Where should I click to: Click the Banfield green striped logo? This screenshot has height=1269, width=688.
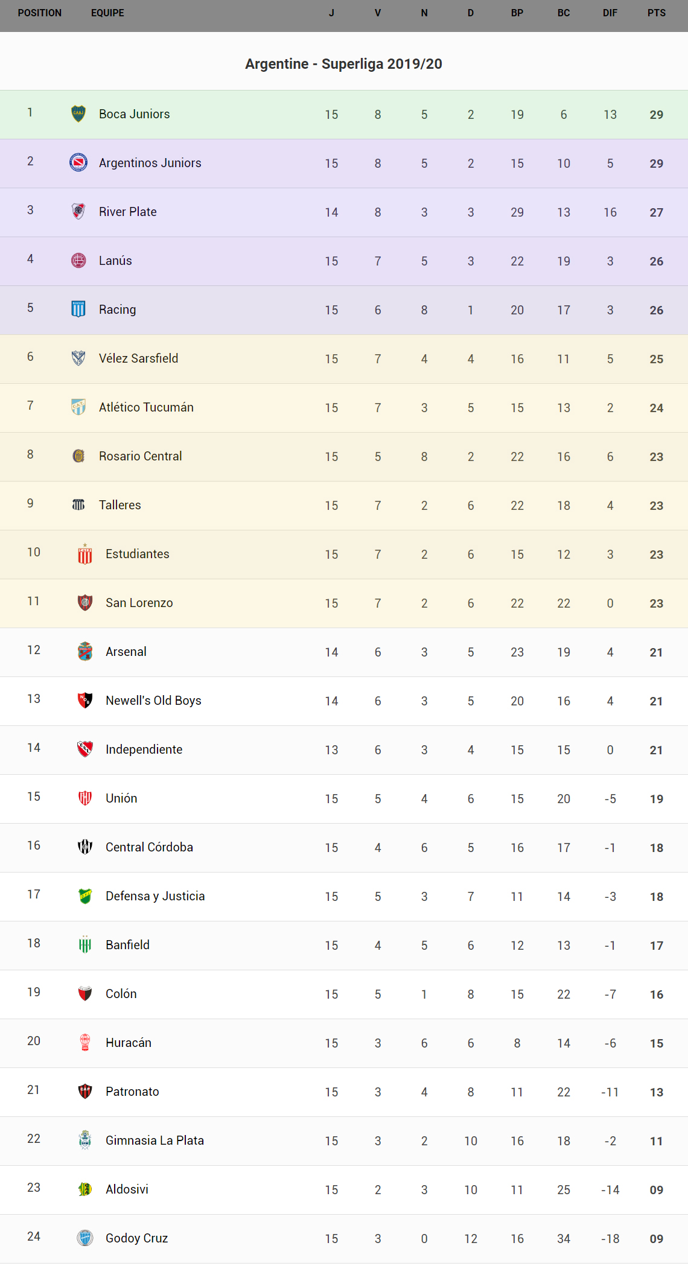(85, 944)
